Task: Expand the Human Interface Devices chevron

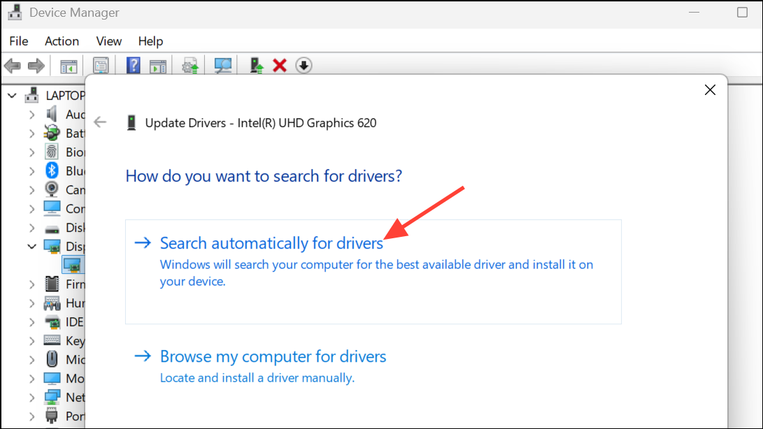Action: (x=31, y=303)
